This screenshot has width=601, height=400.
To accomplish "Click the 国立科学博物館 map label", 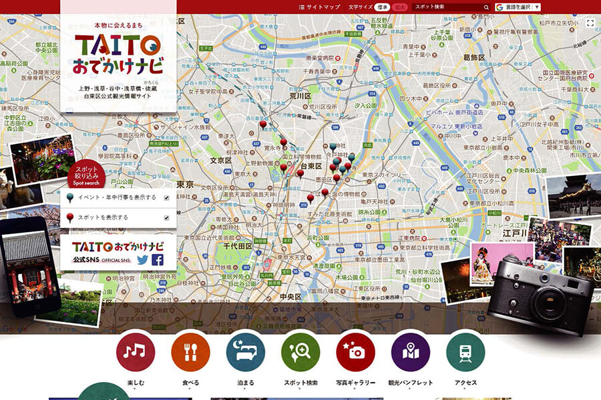I will [x=302, y=157].
